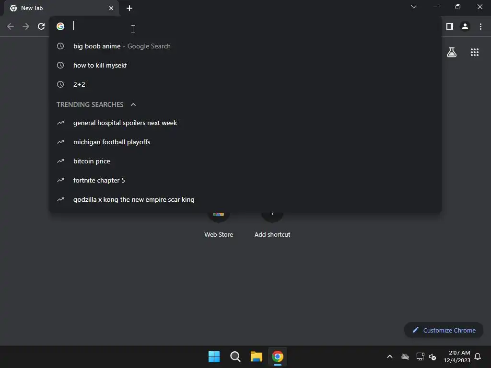Screen dimensions: 491x368
Task: Click the muted volume tray icon
Action: [x=433, y=356]
